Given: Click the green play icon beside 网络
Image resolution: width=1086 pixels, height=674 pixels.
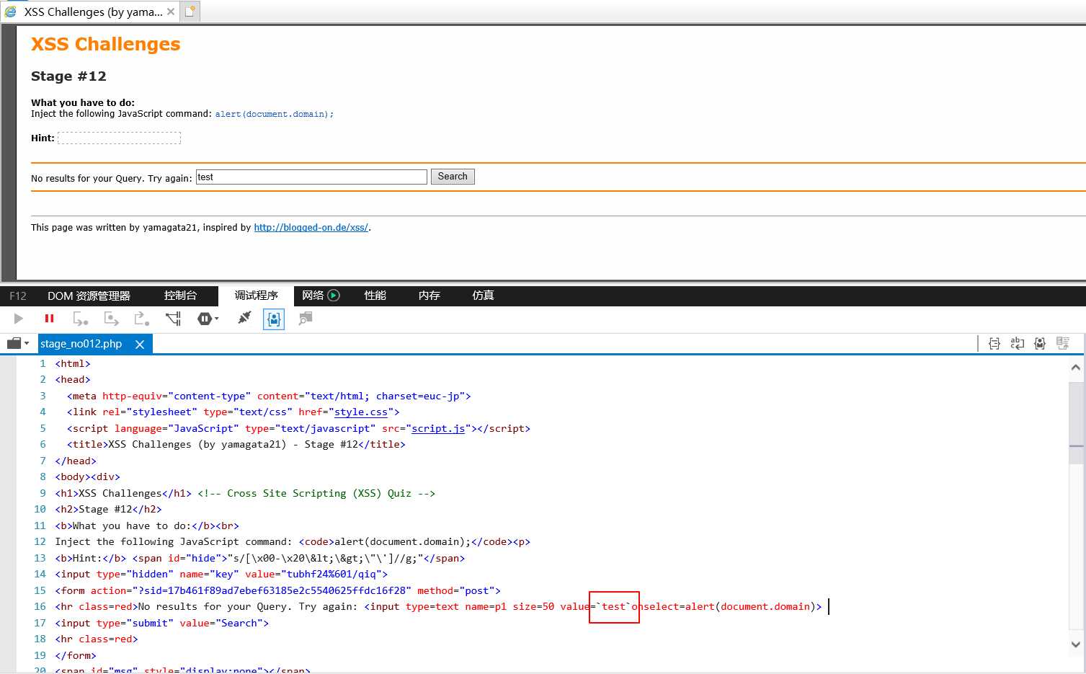Looking at the screenshot, I should (x=333, y=296).
